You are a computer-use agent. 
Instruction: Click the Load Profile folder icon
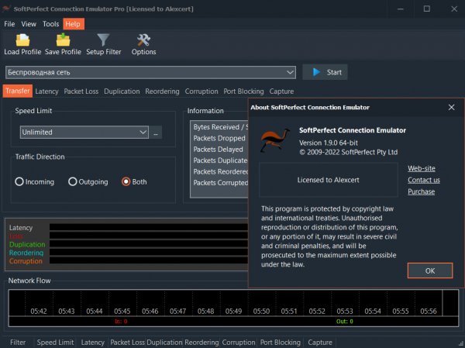click(22, 40)
